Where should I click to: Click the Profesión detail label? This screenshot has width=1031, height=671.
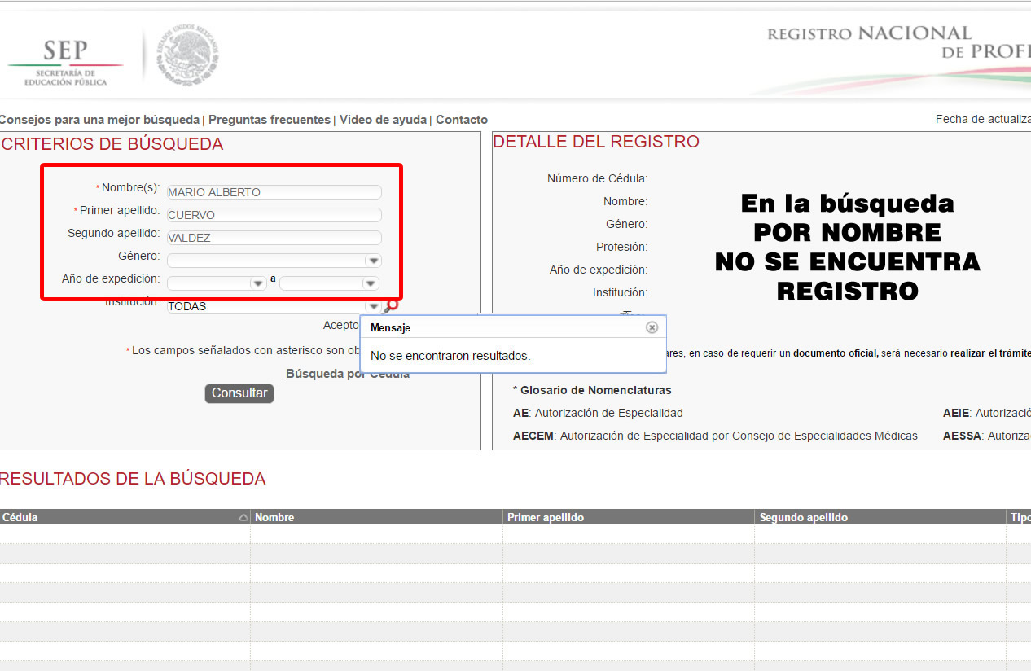[x=622, y=247]
